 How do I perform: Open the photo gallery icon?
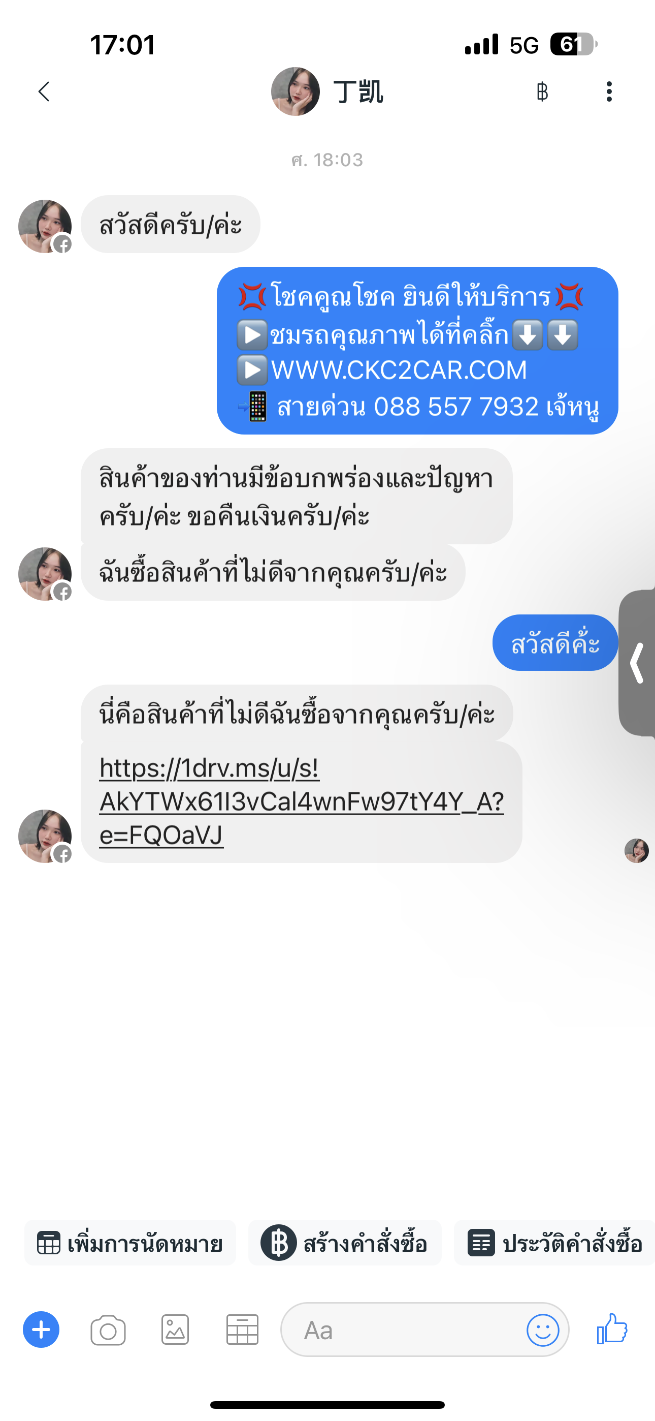(x=175, y=1330)
